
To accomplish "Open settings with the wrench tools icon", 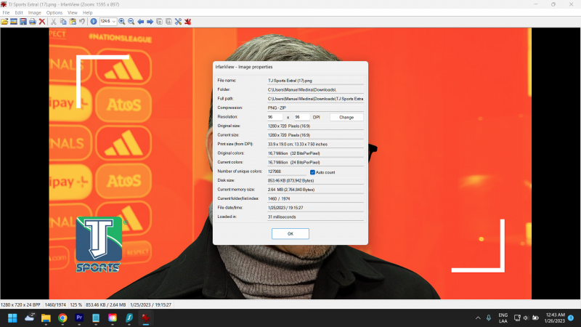I will click(x=178, y=22).
